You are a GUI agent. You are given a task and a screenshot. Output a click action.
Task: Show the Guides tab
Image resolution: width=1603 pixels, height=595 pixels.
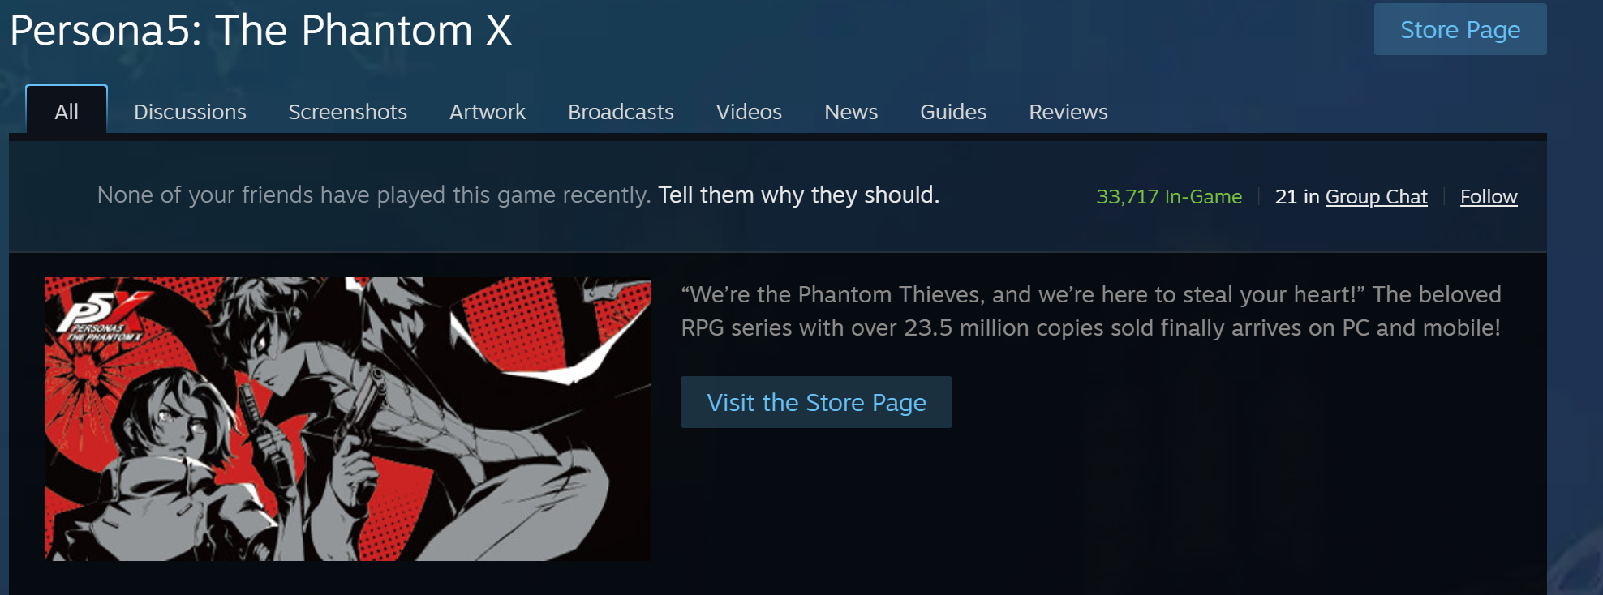click(x=953, y=112)
